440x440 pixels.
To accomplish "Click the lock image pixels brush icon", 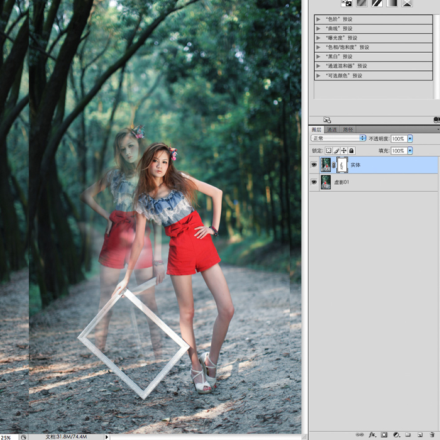I will pos(336,151).
